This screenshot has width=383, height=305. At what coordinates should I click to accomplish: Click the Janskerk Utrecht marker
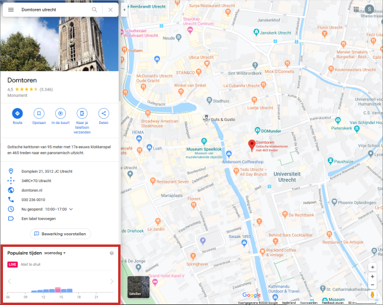[x=256, y=32]
